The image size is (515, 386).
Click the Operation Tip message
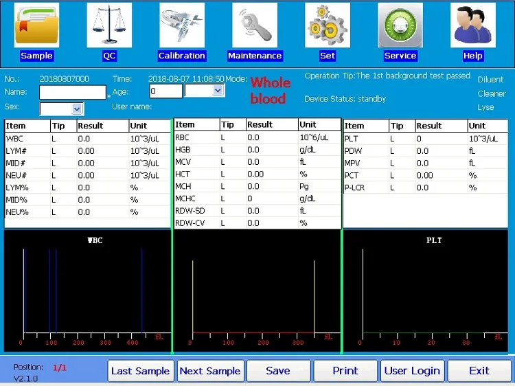387,76
